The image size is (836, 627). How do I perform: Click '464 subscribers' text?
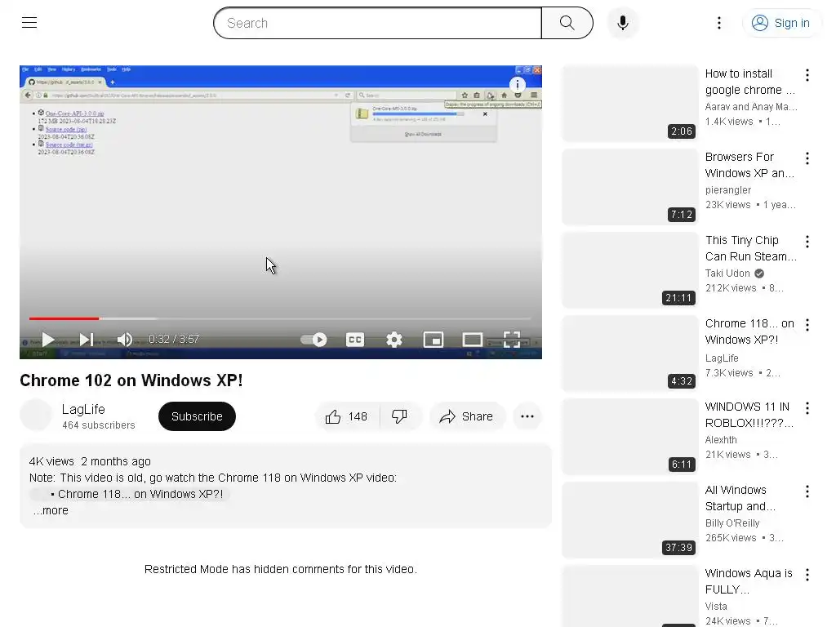(99, 425)
